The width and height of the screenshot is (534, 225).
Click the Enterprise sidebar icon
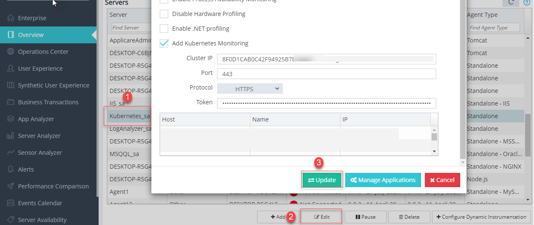11,18
